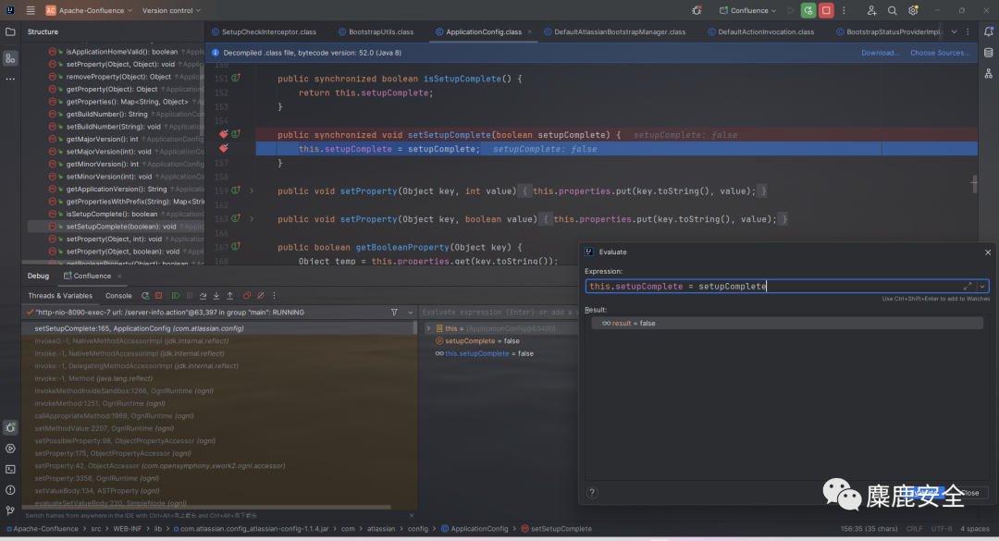Close the Evaluate dialog with X

[x=988, y=252]
